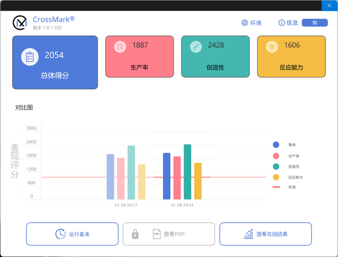Viewport: 338px width, 257px height.
Task: Toggle yellow 反应能力 legend swatch
Action: coord(276,177)
